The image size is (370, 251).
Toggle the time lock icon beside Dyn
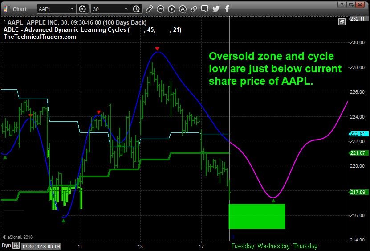(16, 246)
